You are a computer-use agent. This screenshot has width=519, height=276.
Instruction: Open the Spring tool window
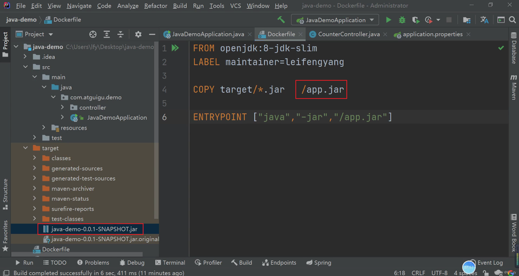[319, 263]
